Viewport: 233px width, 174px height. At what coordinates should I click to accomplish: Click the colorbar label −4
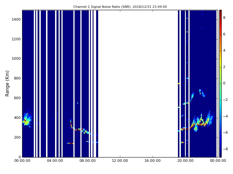pos(225,116)
